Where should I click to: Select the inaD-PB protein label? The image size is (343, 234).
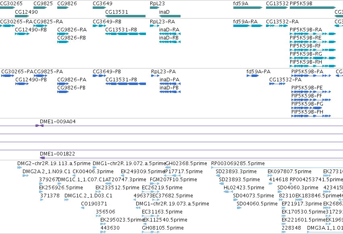(x=169, y=88)
